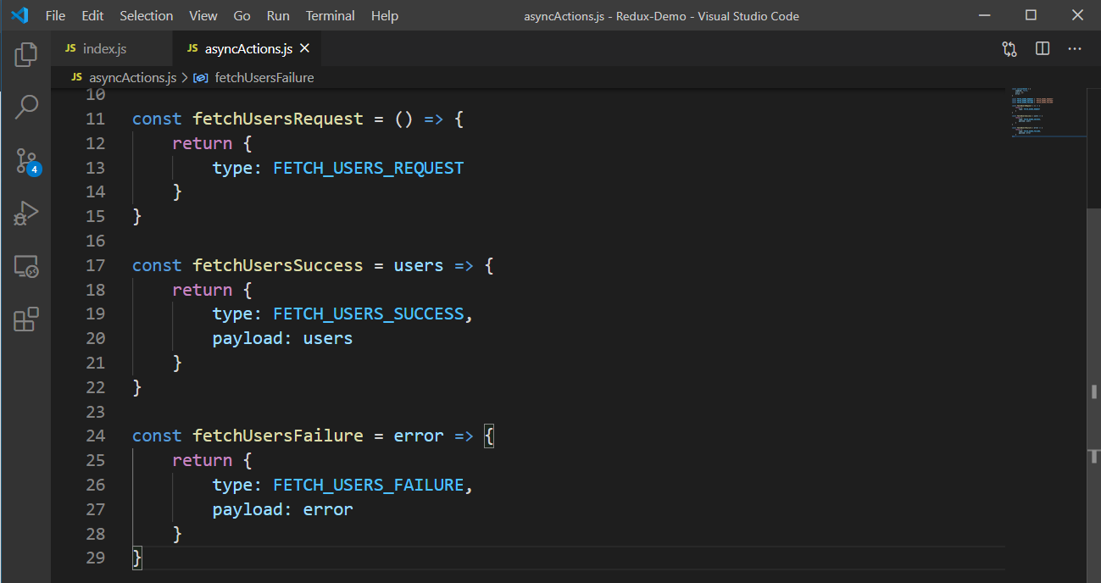Viewport: 1101px width, 583px height.
Task: Click the closing brace on line 29
Action: pyautogui.click(x=137, y=558)
